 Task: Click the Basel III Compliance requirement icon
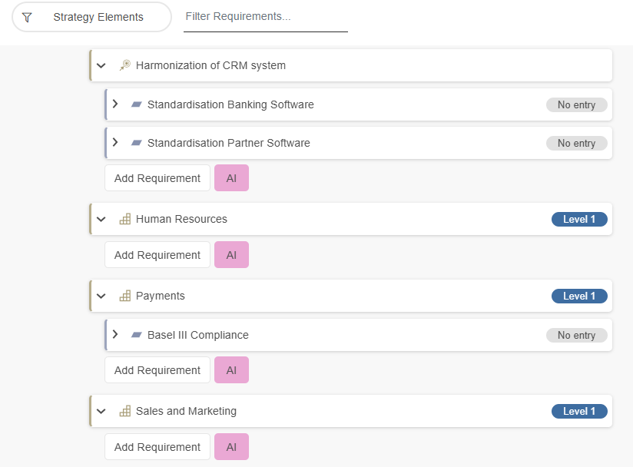137,335
